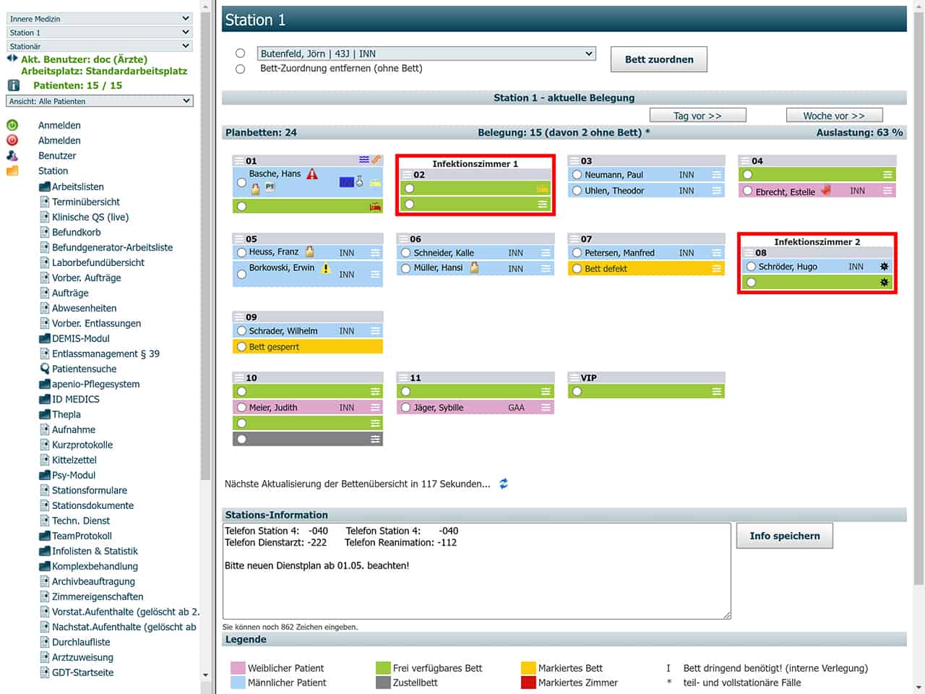The image size is (925, 694).
Task: Open the Ansicht: Alle Patienten dropdown
Action: coord(100,101)
